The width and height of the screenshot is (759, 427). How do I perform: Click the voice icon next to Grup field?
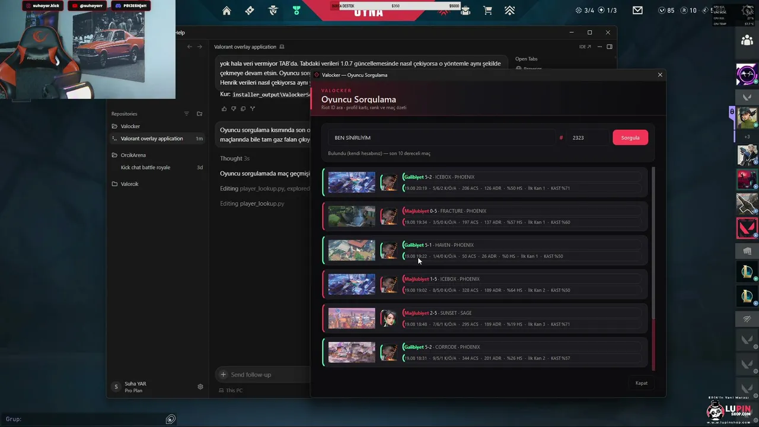[x=171, y=419]
